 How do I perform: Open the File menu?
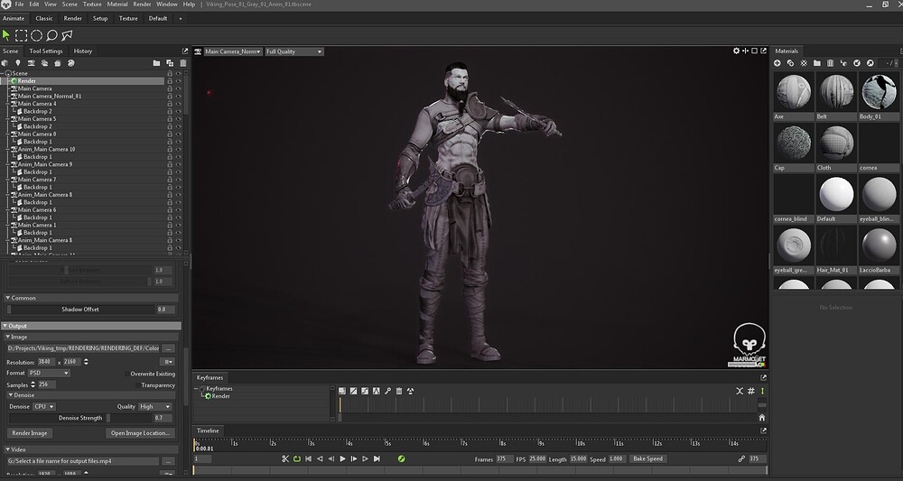pyautogui.click(x=20, y=4)
